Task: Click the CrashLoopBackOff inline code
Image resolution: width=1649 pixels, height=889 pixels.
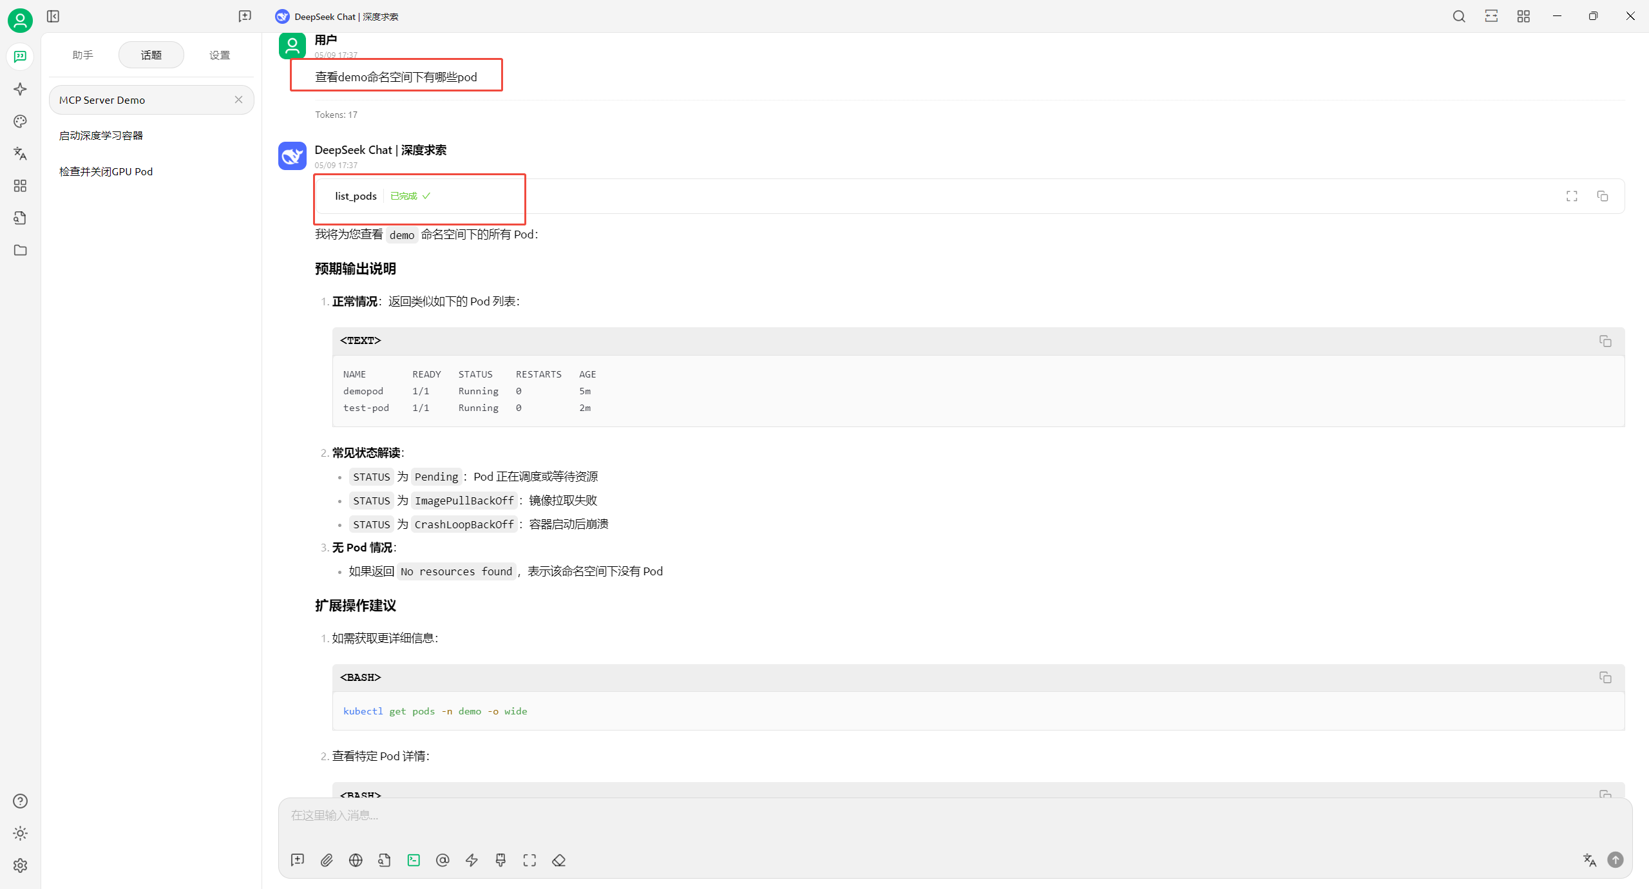Action: pyautogui.click(x=464, y=524)
